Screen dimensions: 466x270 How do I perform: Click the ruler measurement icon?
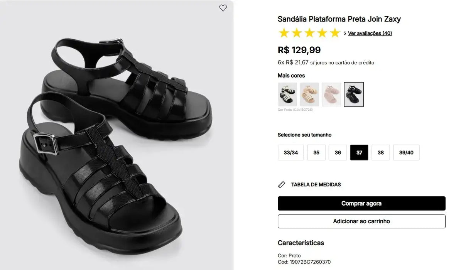(282, 185)
